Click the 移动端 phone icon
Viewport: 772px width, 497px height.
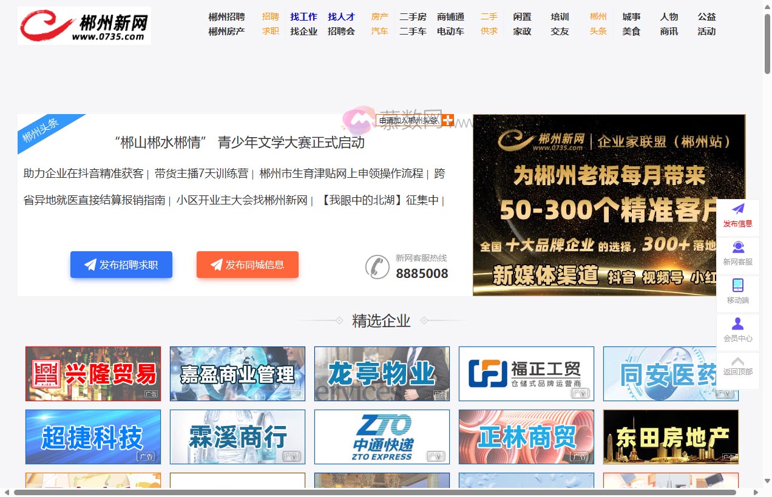[737, 286]
